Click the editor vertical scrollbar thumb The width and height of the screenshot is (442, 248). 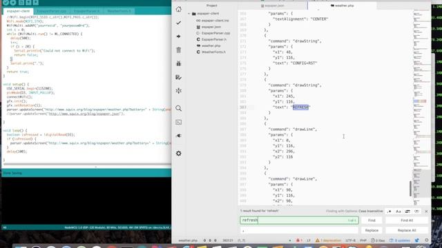410,189
